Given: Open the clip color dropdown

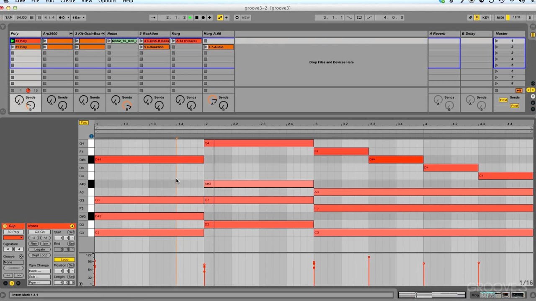Looking at the screenshot, I should coord(13,237).
